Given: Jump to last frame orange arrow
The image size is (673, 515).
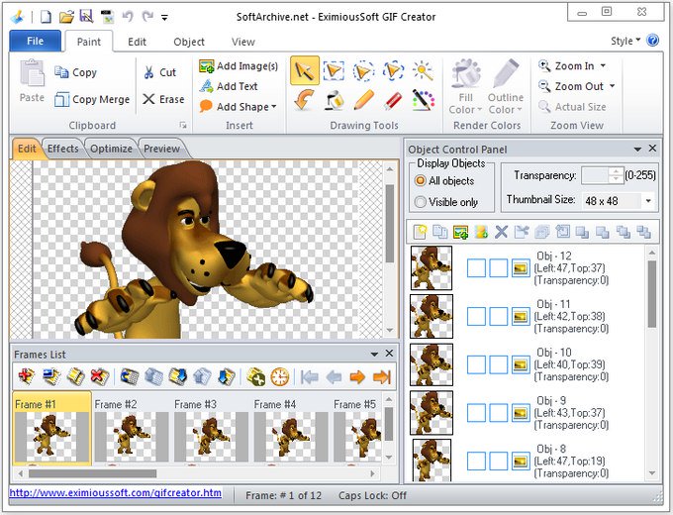Looking at the screenshot, I should 382,377.
